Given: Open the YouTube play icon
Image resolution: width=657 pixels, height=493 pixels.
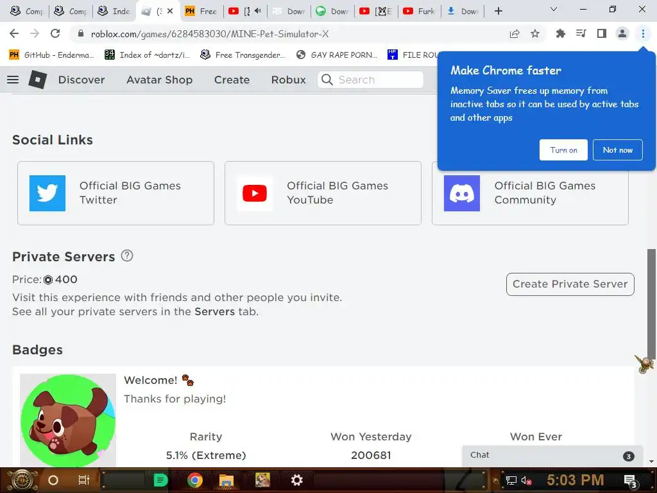Looking at the screenshot, I should [254, 193].
